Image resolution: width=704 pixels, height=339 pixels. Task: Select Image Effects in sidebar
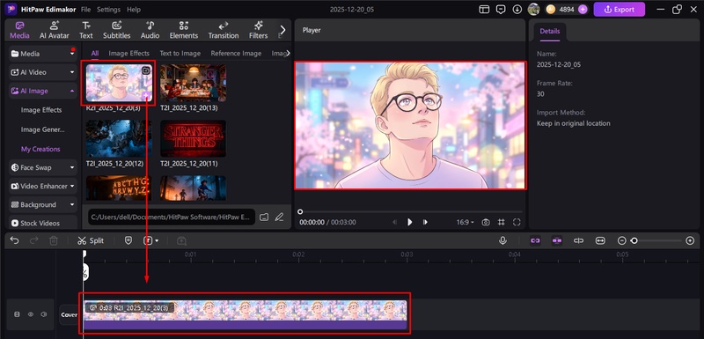click(x=41, y=110)
